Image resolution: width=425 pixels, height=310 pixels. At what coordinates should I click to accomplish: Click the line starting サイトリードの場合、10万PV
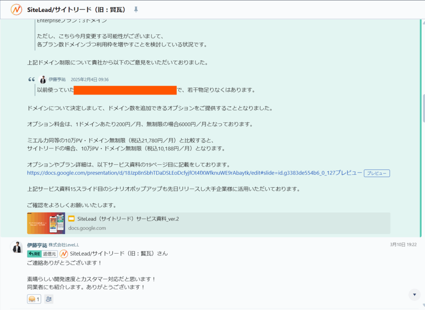pos(126,149)
